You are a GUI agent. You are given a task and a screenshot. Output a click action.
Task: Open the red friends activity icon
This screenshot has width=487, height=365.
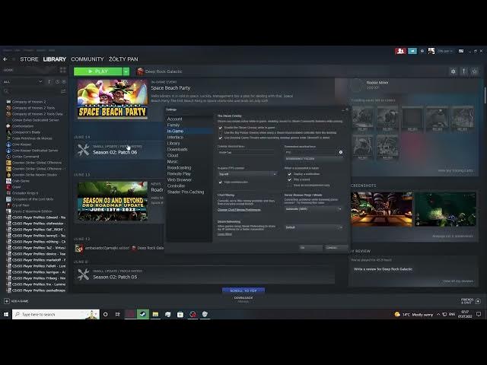[400, 51]
